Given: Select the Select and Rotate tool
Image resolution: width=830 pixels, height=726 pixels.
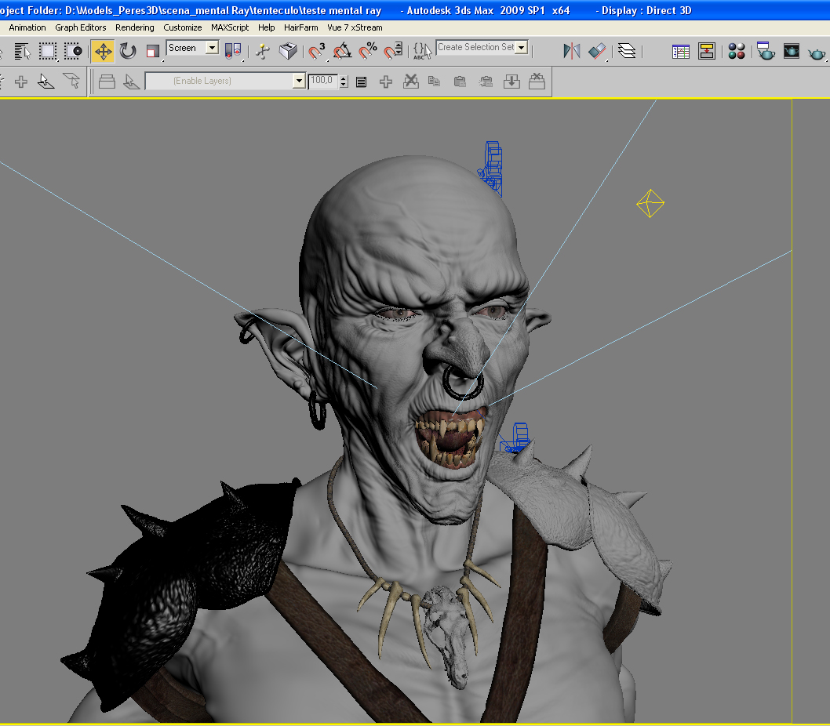Looking at the screenshot, I should point(128,51).
